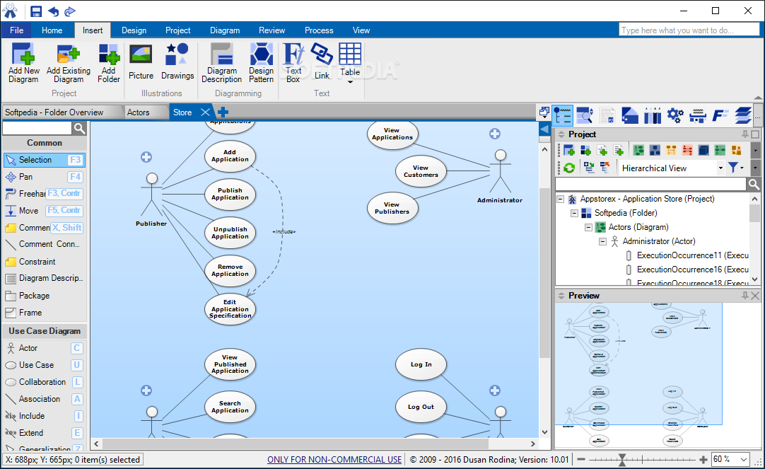765x469 pixels.
Task: Open the Review ribbon tab
Action: 271,30
